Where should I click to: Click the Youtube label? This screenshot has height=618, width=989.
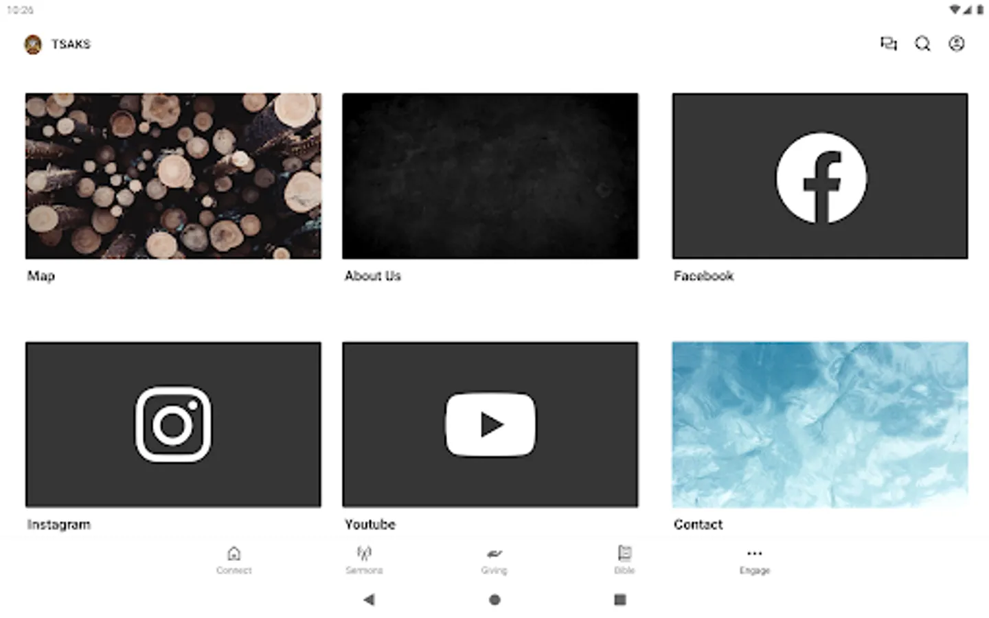370,525
